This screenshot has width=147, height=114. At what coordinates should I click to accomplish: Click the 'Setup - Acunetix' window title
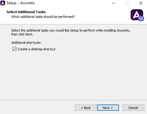click(21, 3)
